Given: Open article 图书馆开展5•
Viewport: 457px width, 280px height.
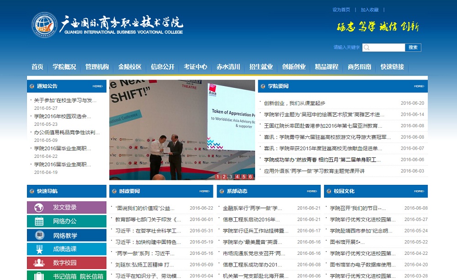Looking at the screenshot, I should coord(347,242).
